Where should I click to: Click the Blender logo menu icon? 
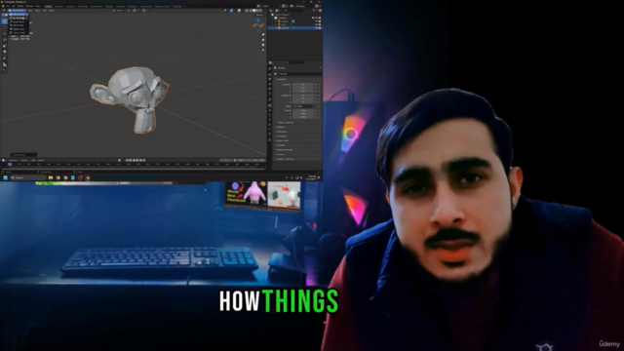tap(3, 6)
